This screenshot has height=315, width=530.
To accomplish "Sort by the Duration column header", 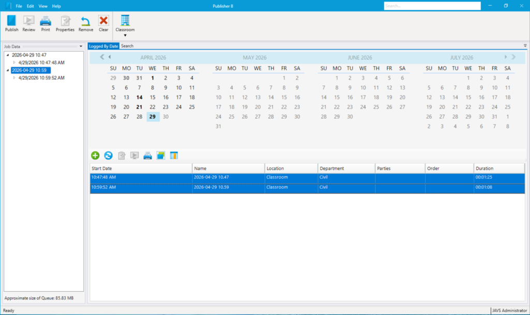I will (x=499, y=168).
